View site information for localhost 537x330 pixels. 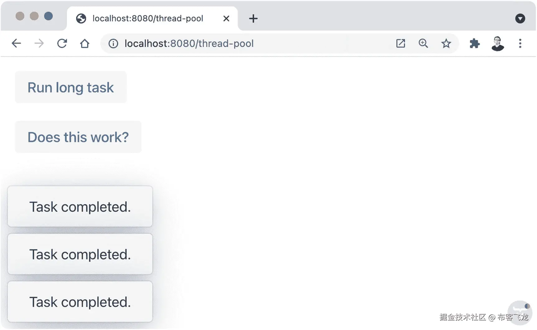click(113, 44)
